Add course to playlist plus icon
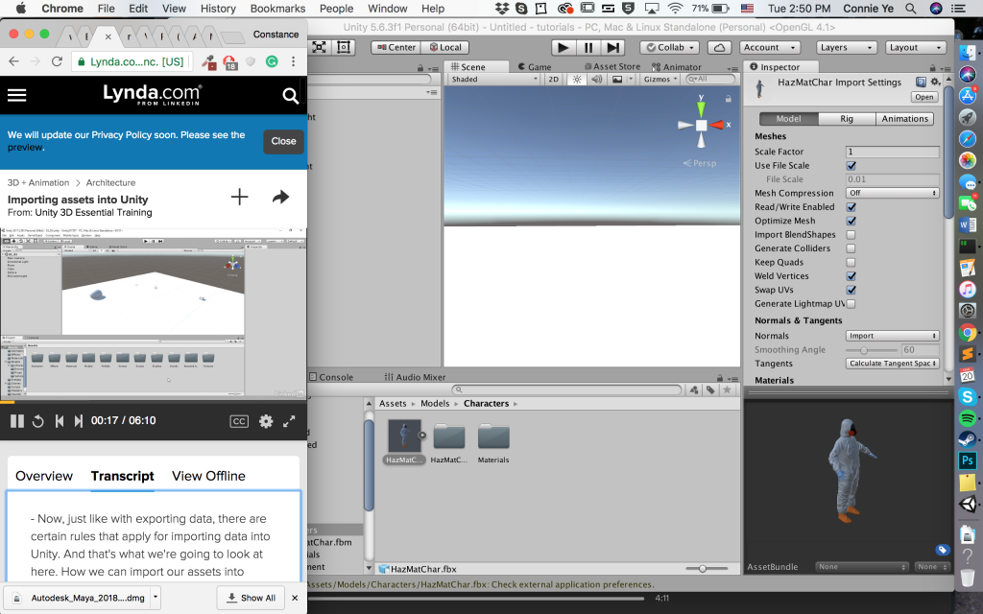 click(x=239, y=198)
